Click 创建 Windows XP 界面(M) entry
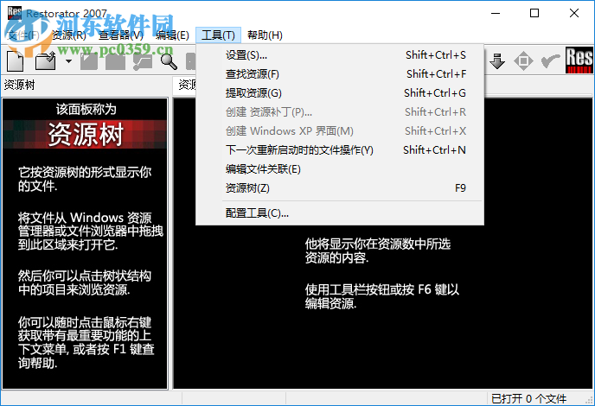Screen dimensions: 595x406 pos(340,131)
